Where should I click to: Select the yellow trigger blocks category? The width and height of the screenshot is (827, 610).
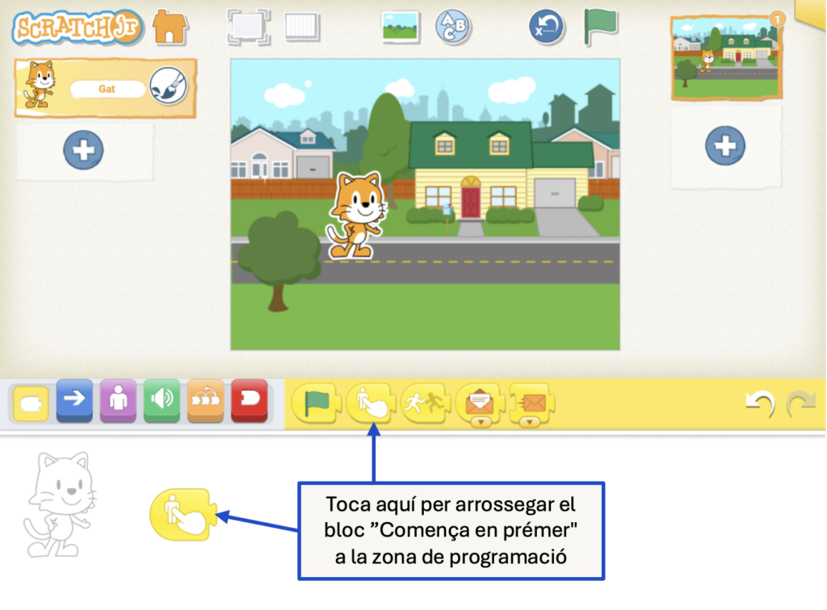31,402
